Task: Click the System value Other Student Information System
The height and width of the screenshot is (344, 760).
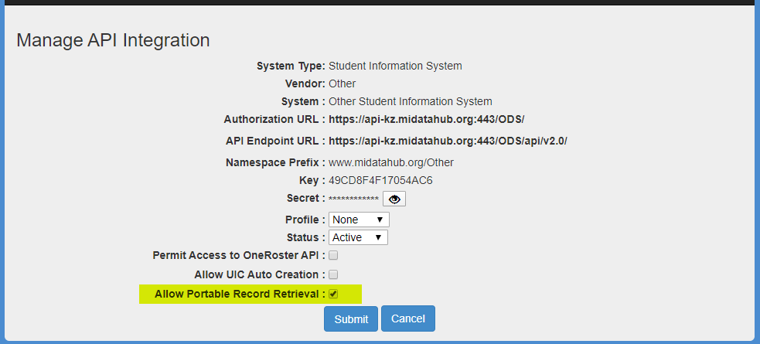Action: click(x=411, y=102)
